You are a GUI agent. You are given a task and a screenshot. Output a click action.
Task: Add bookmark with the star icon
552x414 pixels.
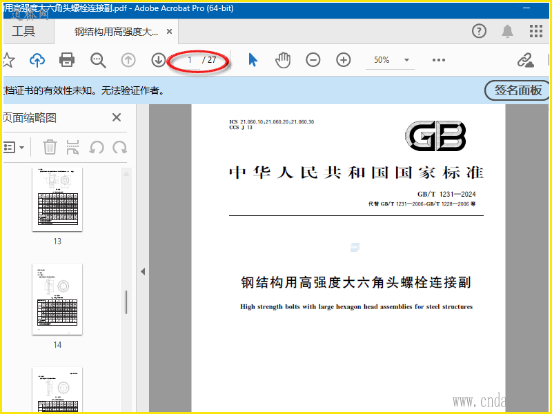click(x=8, y=60)
